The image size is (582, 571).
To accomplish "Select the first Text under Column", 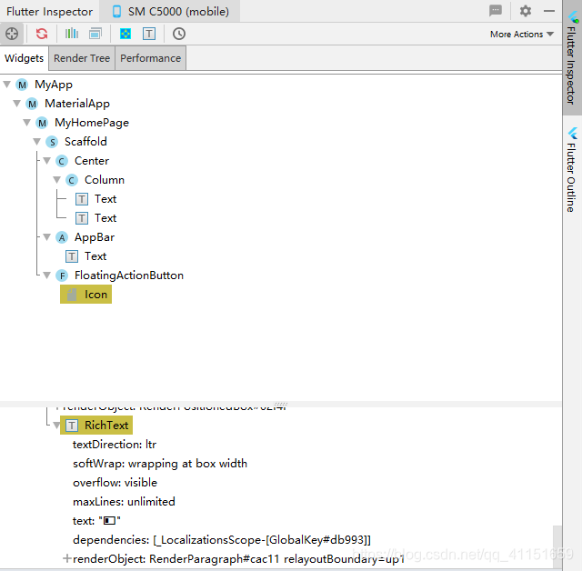I will click(105, 199).
